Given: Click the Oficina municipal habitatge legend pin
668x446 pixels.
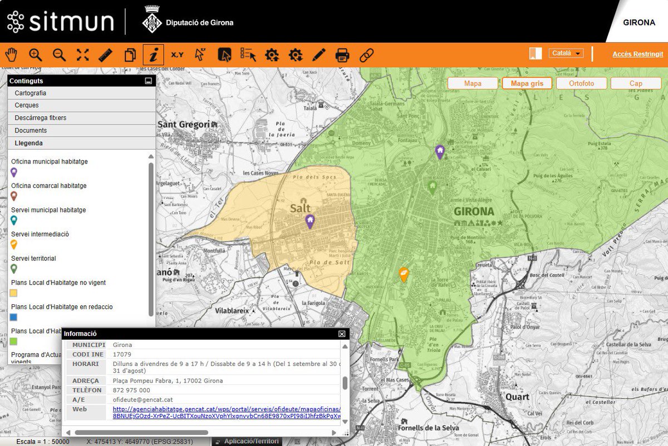Looking at the screenshot, I should (x=14, y=172).
